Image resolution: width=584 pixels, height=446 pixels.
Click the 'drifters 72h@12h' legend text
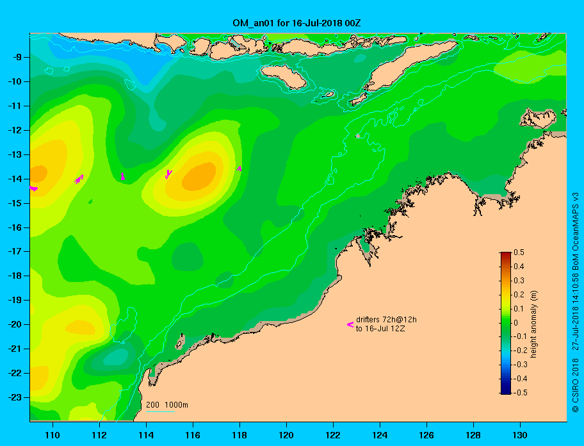[386, 320]
